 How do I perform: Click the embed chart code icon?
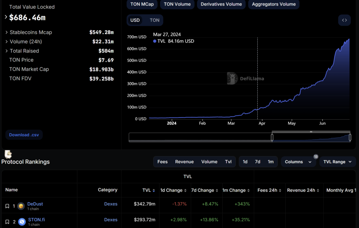tap(344, 20)
